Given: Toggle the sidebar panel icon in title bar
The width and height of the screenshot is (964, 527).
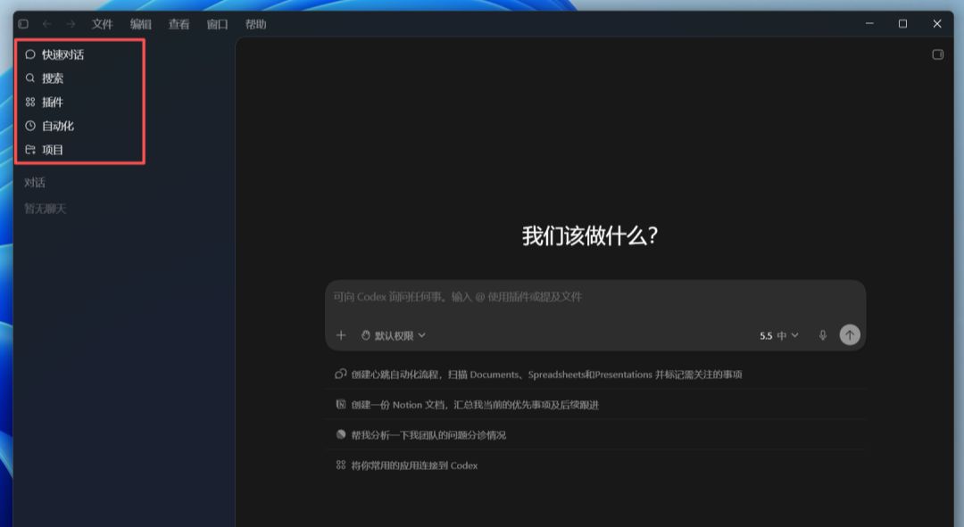Looking at the screenshot, I should 23,24.
